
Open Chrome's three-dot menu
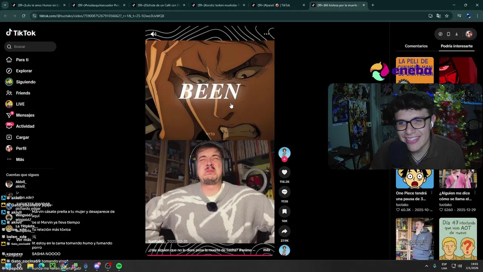click(x=478, y=16)
